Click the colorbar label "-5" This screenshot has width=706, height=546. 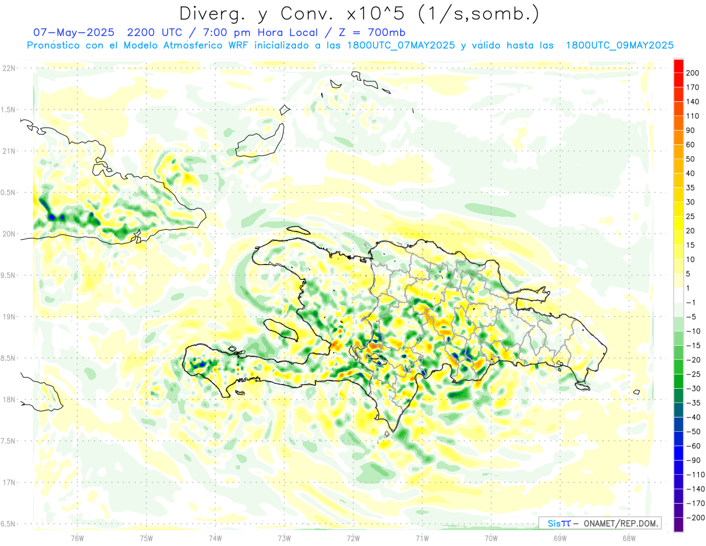tap(691, 317)
